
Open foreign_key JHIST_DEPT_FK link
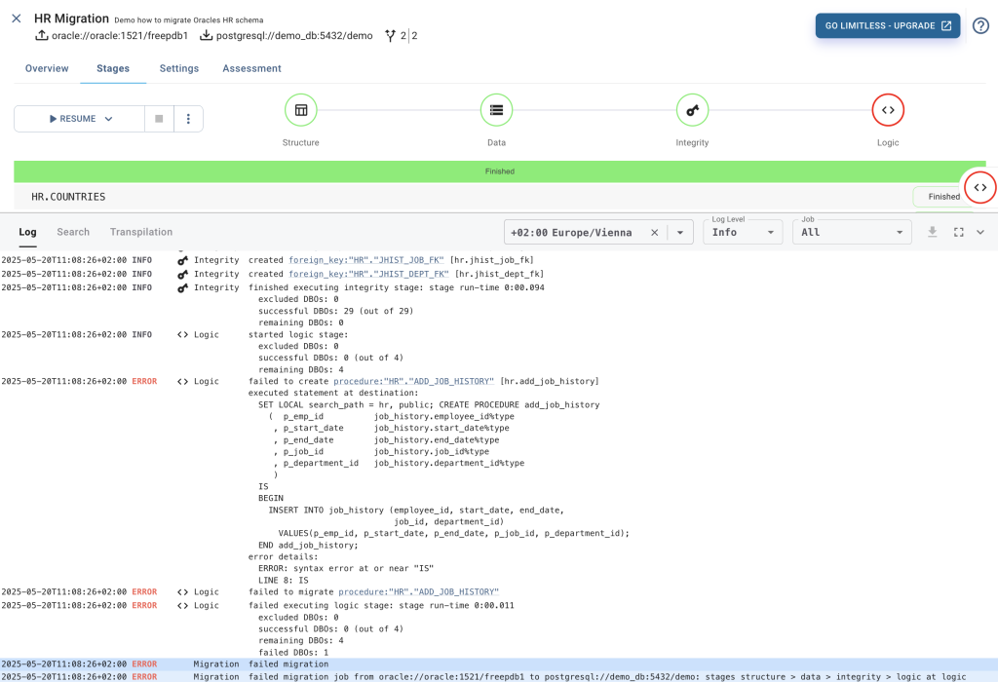click(369, 274)
